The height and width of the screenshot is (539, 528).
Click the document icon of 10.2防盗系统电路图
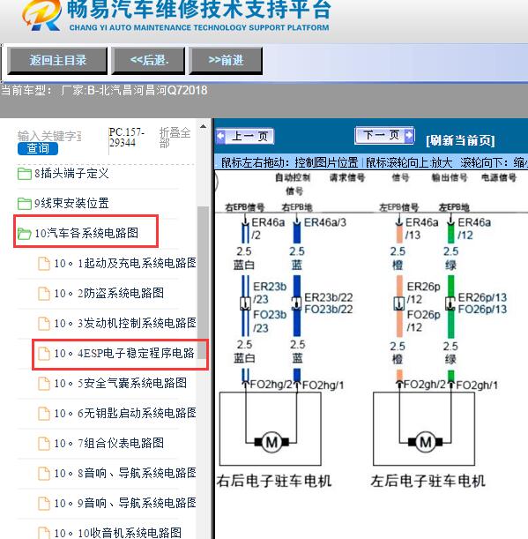click(43, 294)
